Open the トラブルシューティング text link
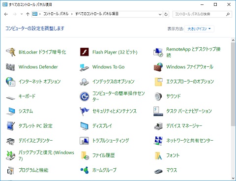The image size is (236, 181). pyautogui.click(x=111, y=141)
